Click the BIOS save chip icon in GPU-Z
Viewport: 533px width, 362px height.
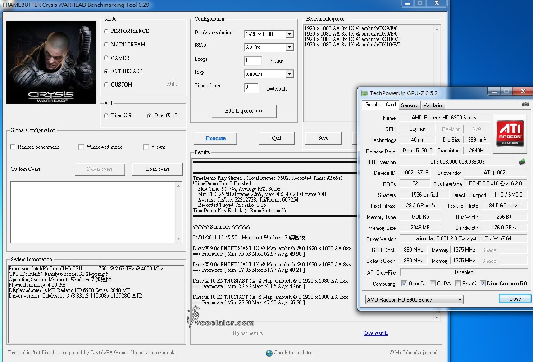(522, 161)
